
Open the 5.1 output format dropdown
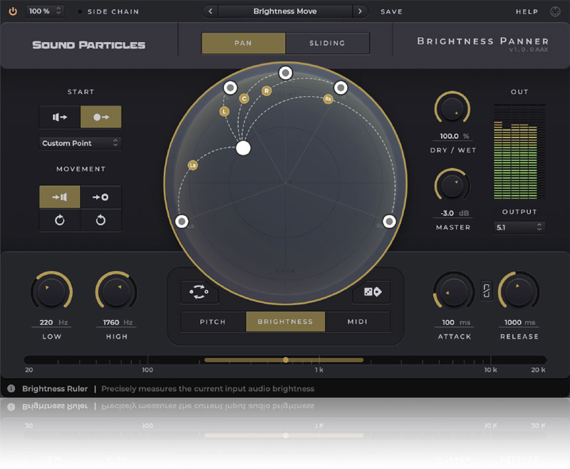click(519, 227)
